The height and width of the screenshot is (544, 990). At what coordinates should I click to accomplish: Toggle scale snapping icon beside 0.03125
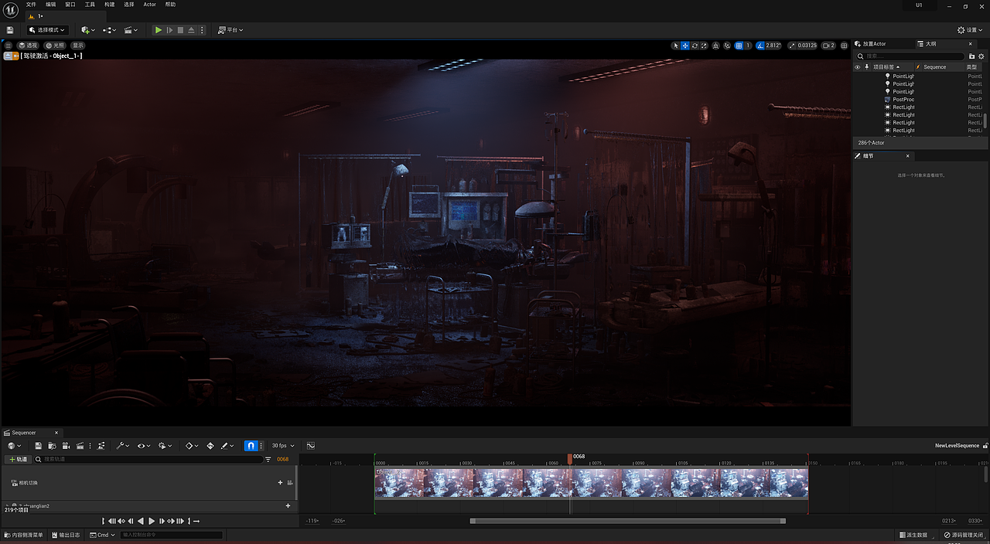point(793,46)
